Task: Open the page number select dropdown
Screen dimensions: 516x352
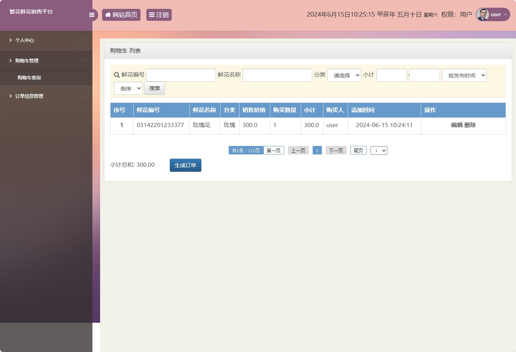Action: coord(379,151)
